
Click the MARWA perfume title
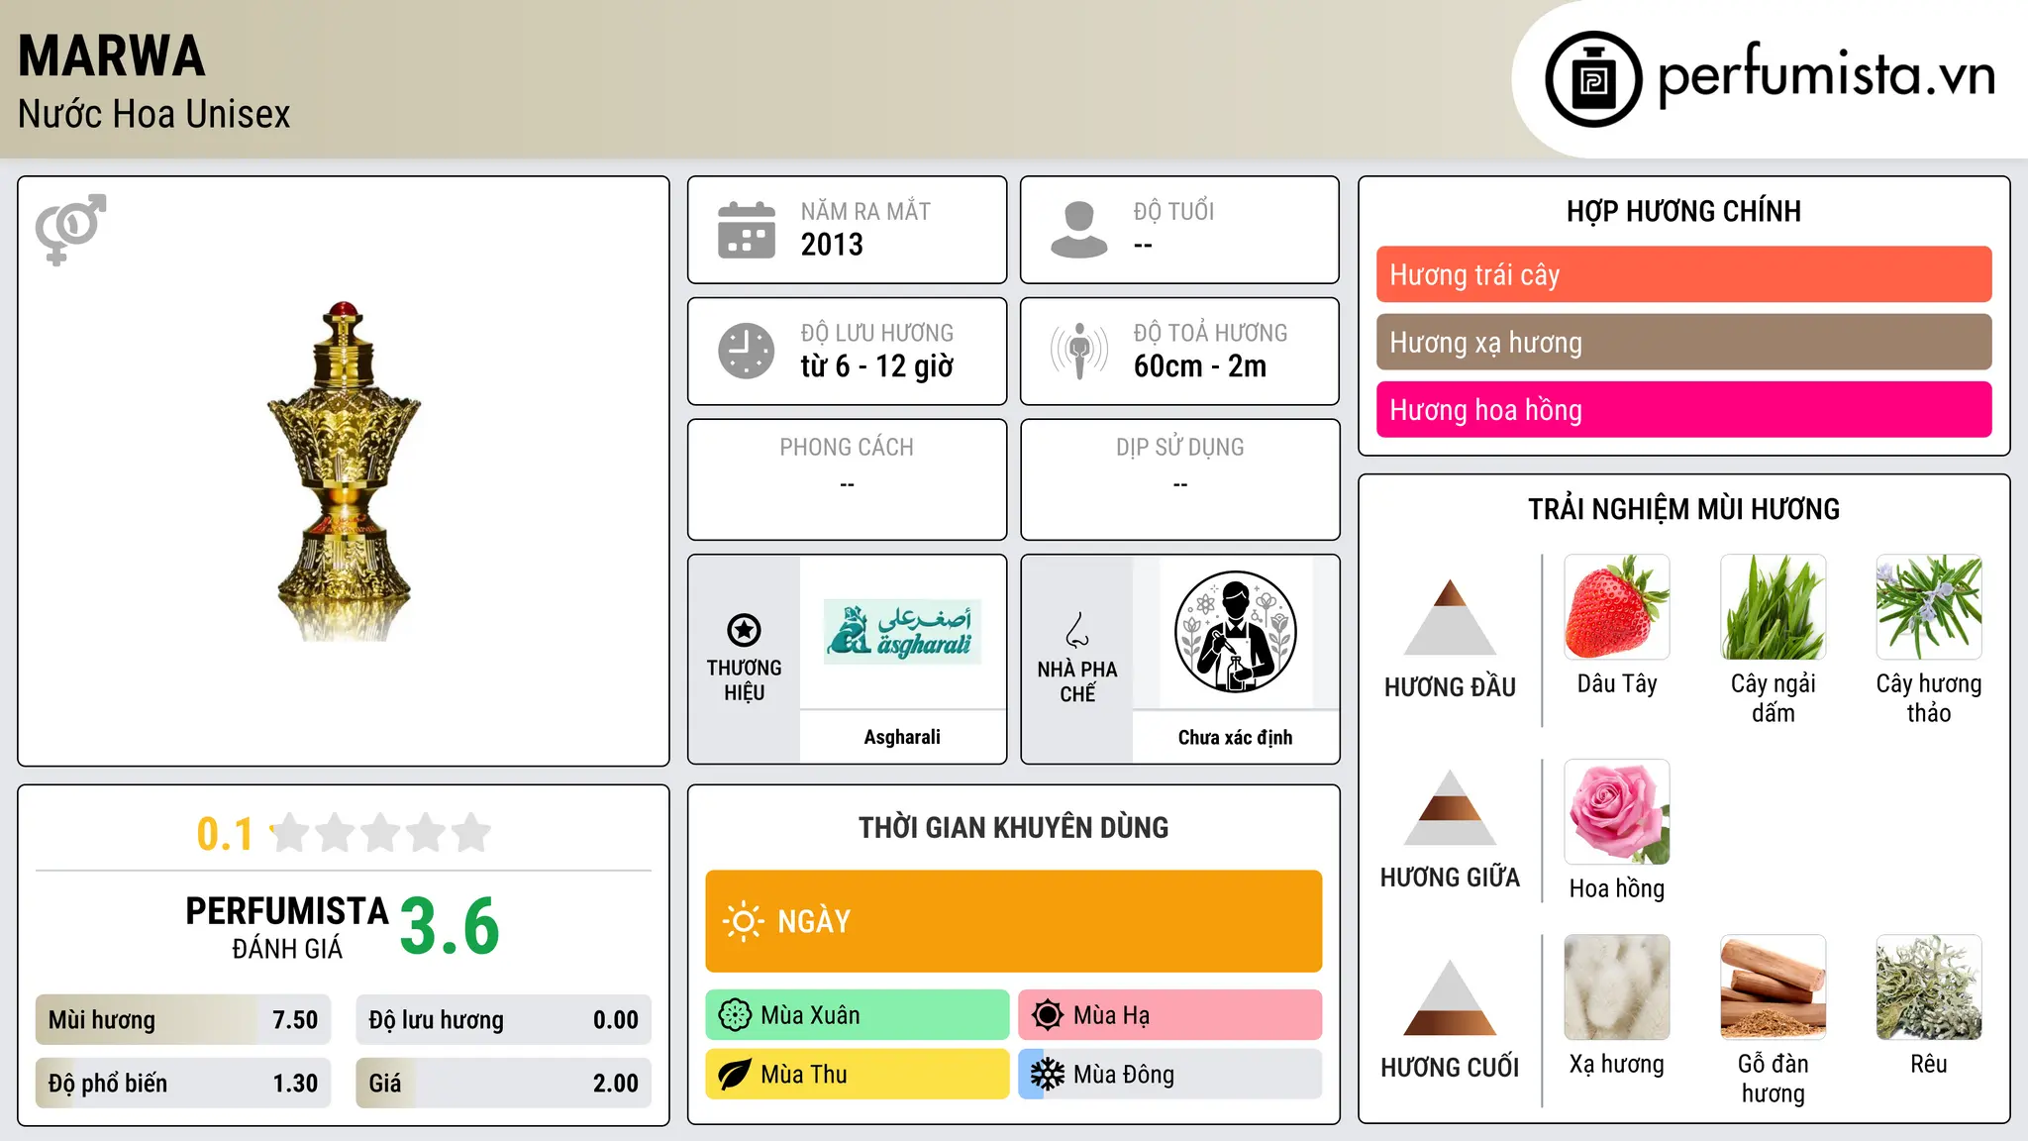click(112, 56)
